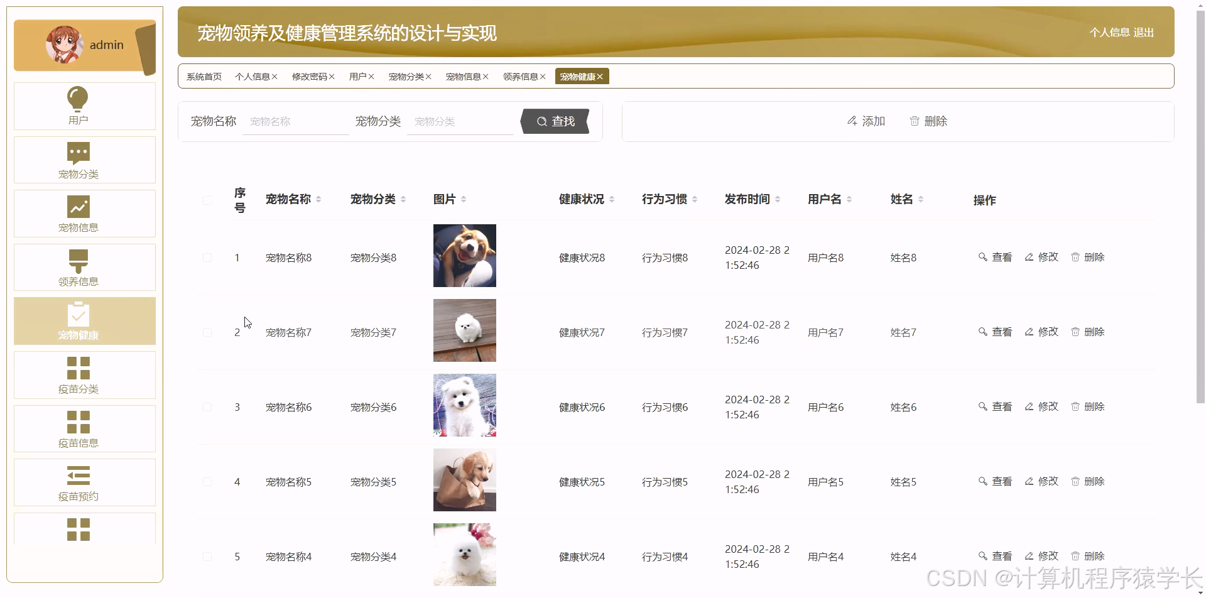This screenshot has height=598, width=1206.
Task: Click the page vertical scrollbar
Action: (x=1200, y=207)
